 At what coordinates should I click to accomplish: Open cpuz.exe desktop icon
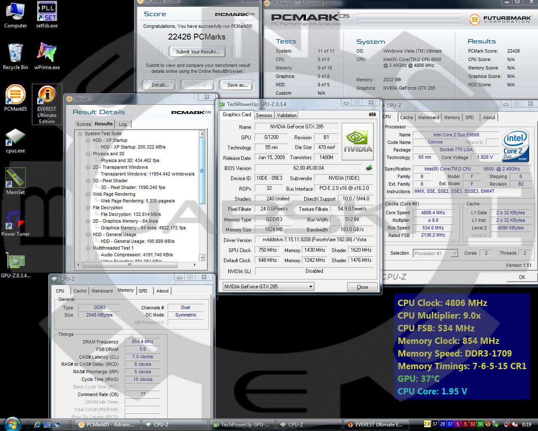click(x=16, y=140)
